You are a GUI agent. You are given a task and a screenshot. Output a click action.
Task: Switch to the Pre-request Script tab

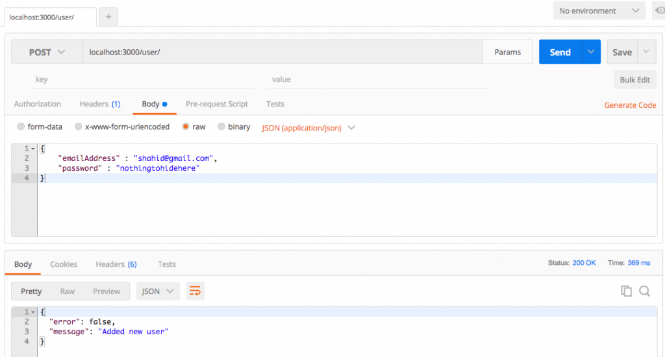pyautogui.click(x=217, y=104)
